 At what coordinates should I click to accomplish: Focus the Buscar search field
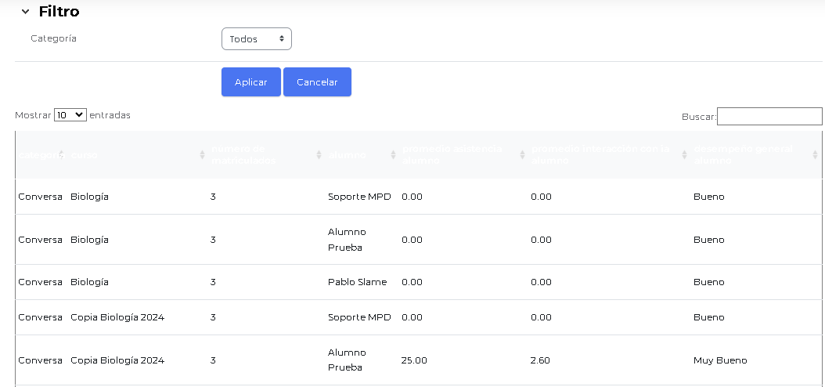tap(769, 117)
